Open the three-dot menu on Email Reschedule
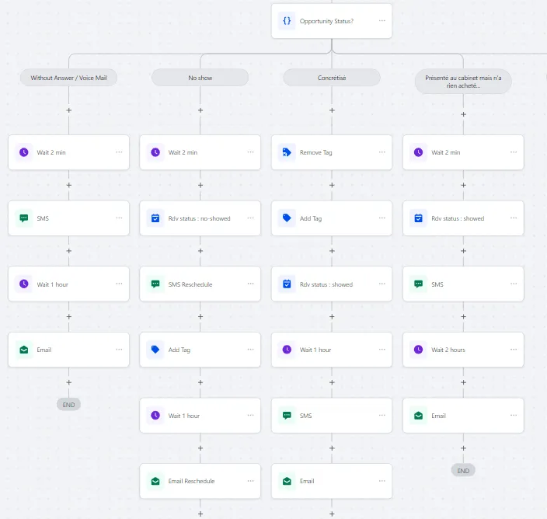 (250, 481)
